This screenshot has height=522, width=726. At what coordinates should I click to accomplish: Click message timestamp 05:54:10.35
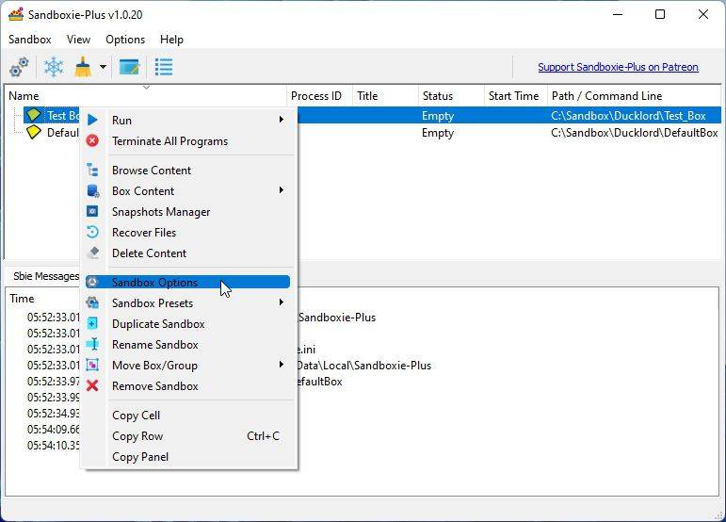(54, 445)
